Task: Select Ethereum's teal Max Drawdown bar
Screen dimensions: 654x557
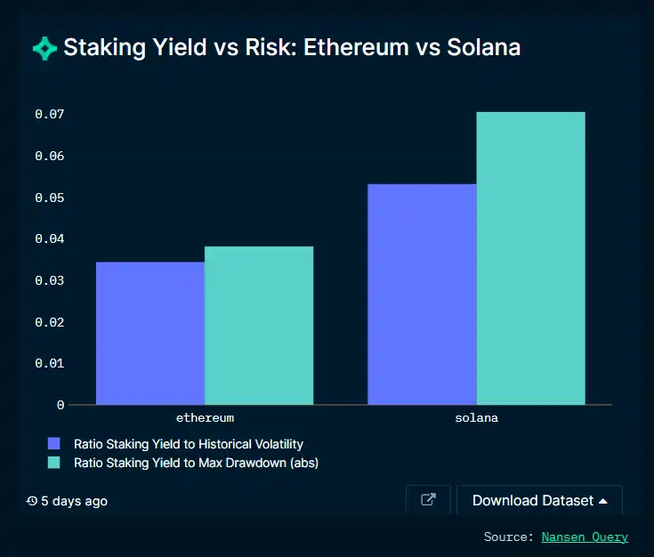Action: (x=259, y=326)
